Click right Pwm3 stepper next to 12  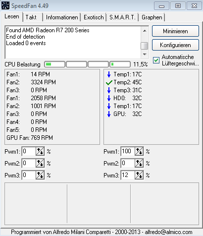[x=139, y=175]
